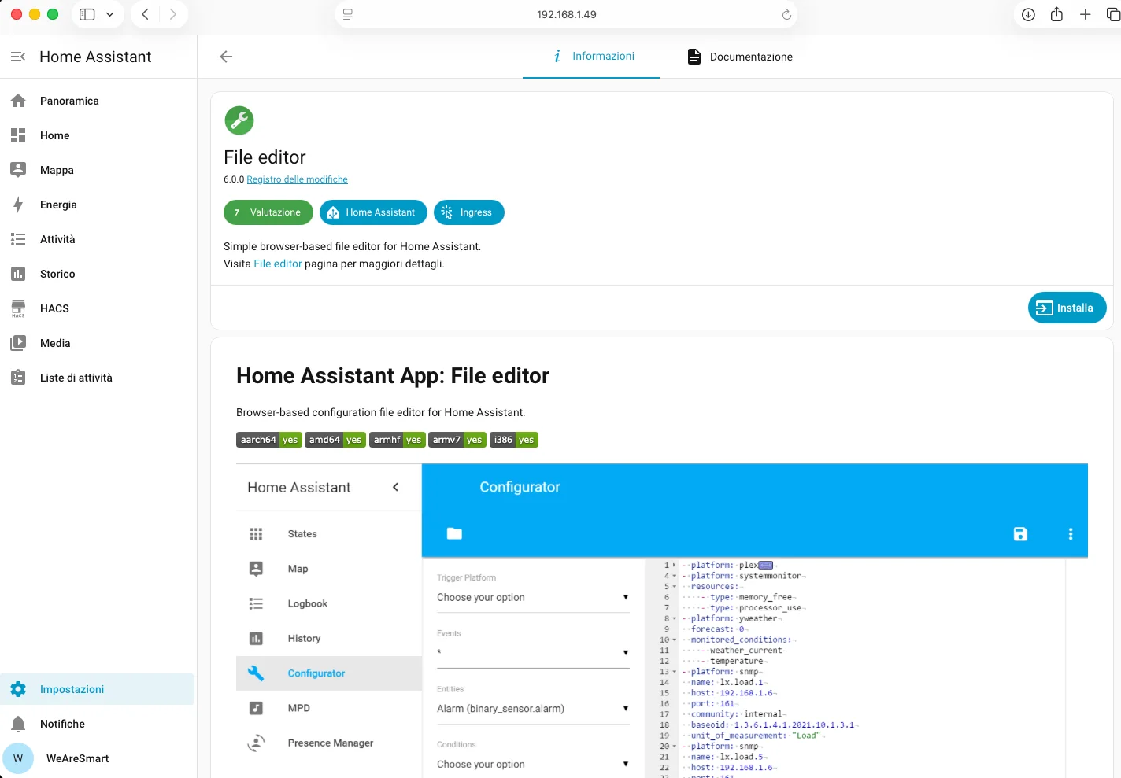The height and width of the screenshot is (778, 1121).
Task: Collapse the Home Assistant sidebar menu icon
Action: coord(18,57)
